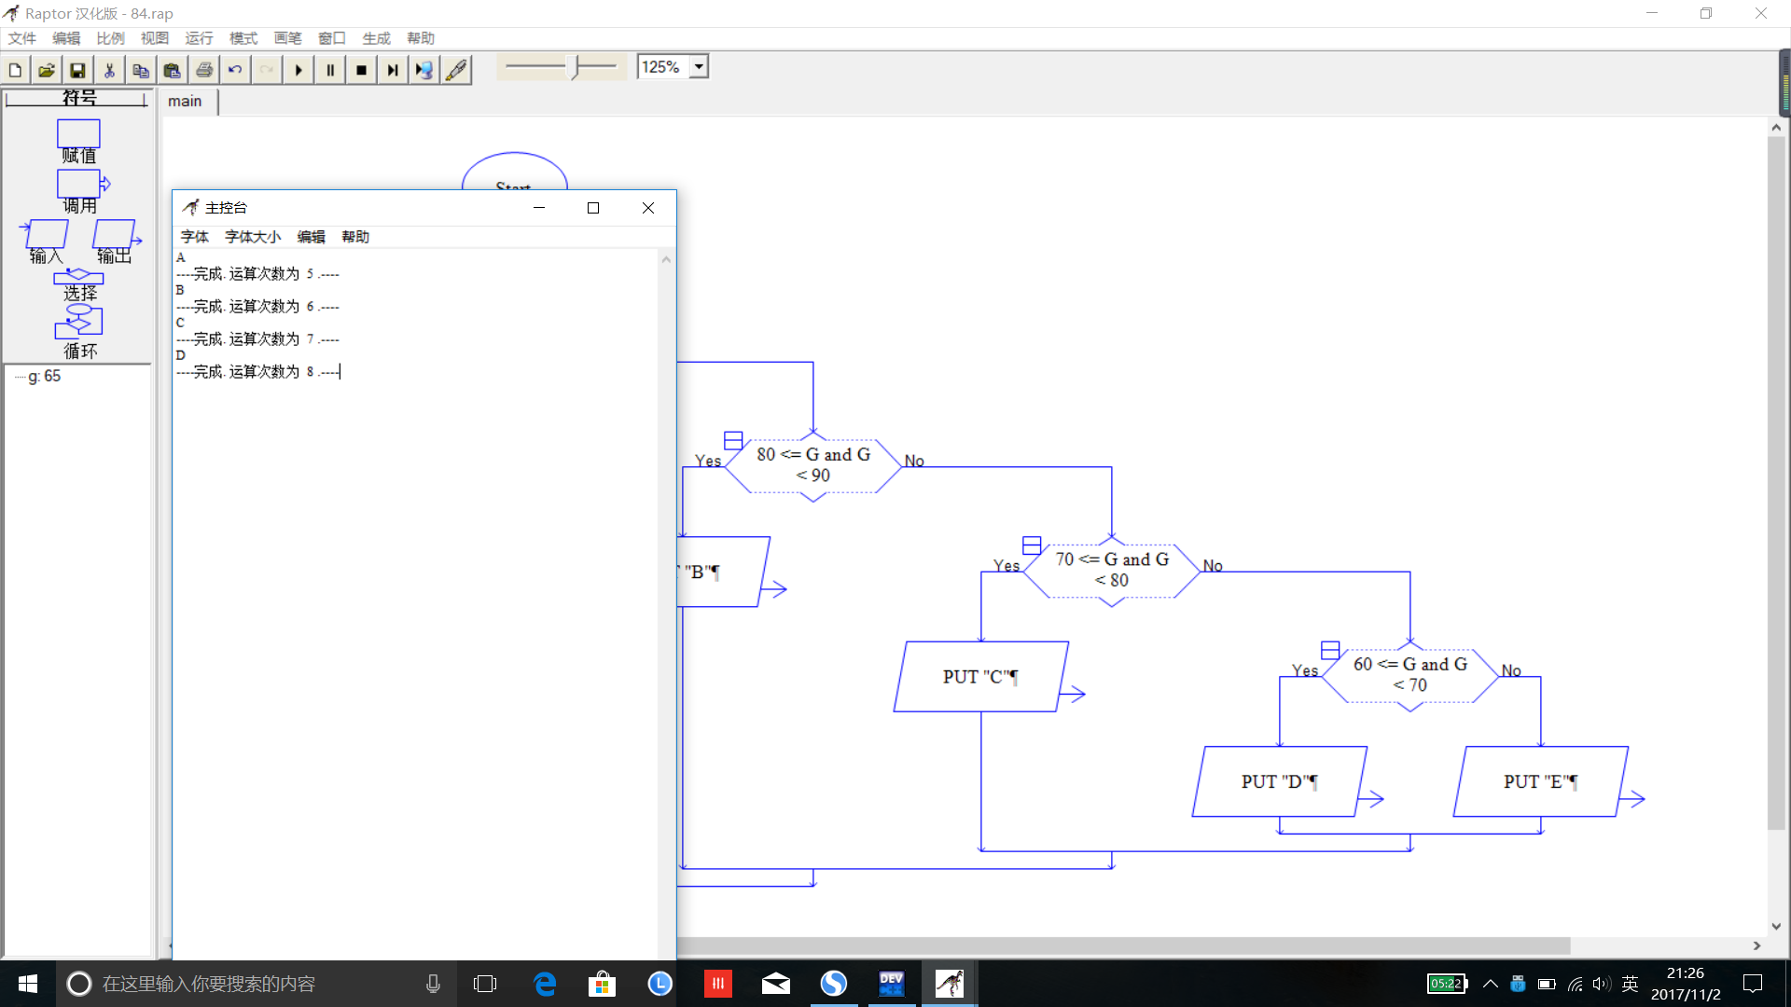This screenshot has width=1791, height=1007.
Task: Select the 60 <= G and G < 70 diamond
Action: click(1410, 676)
